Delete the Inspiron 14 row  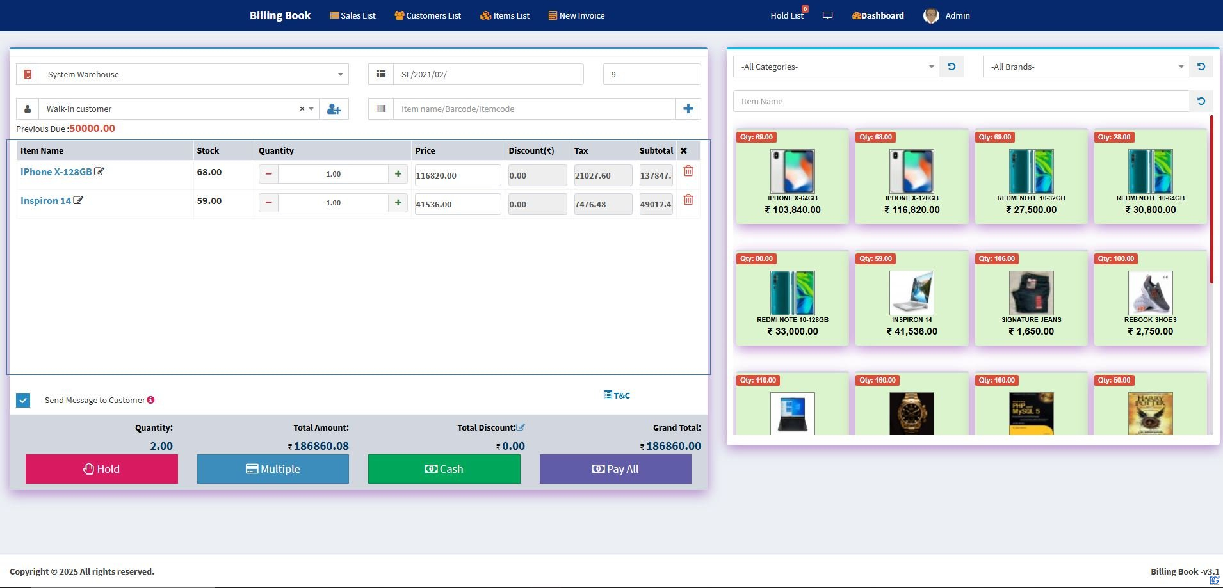688,200
